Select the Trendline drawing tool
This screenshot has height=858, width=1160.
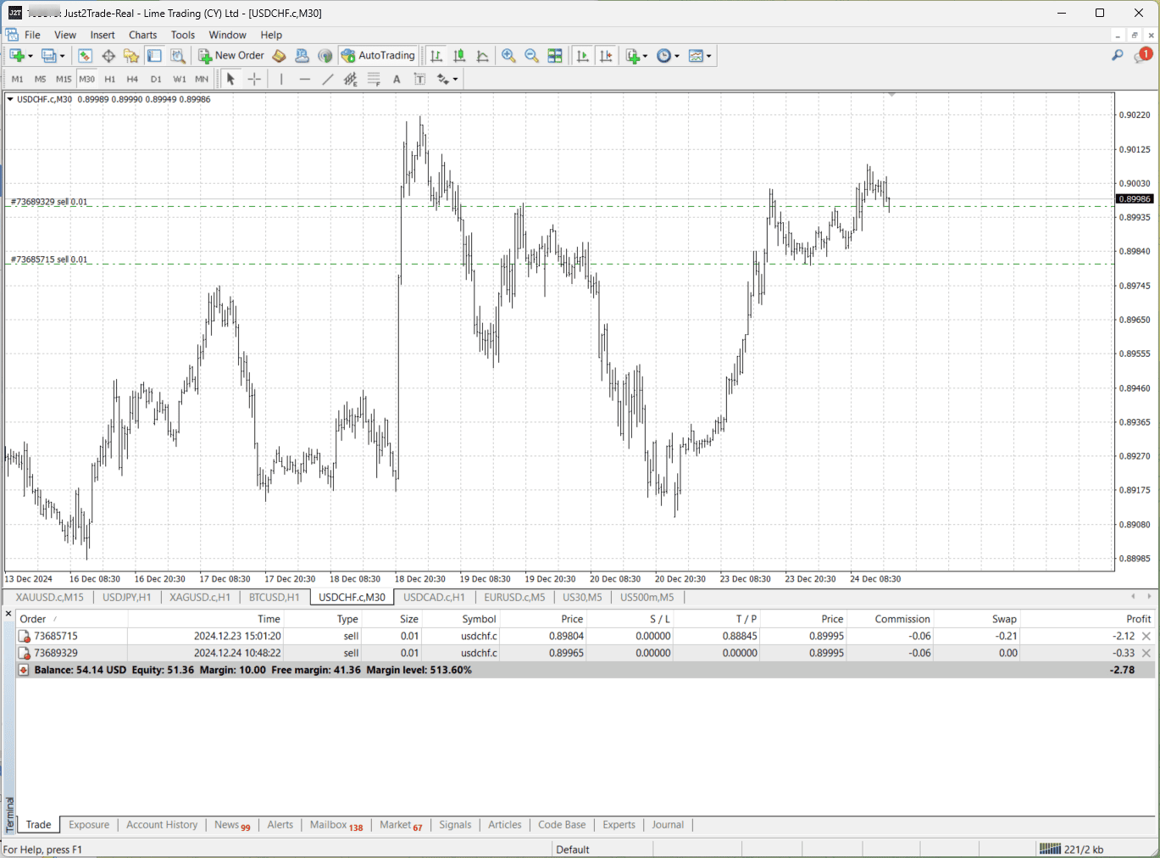(x=328, y=79)
